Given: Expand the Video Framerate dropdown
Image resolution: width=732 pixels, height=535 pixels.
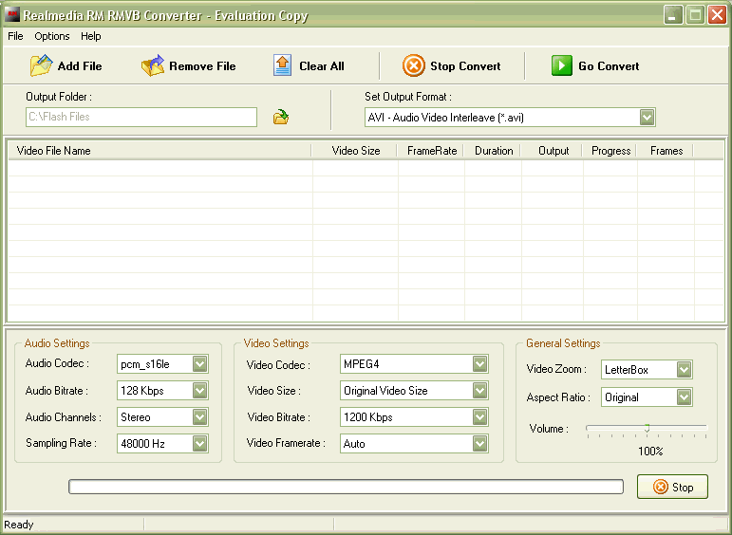Looking at the screenshot, I should [x=479, y=444].
